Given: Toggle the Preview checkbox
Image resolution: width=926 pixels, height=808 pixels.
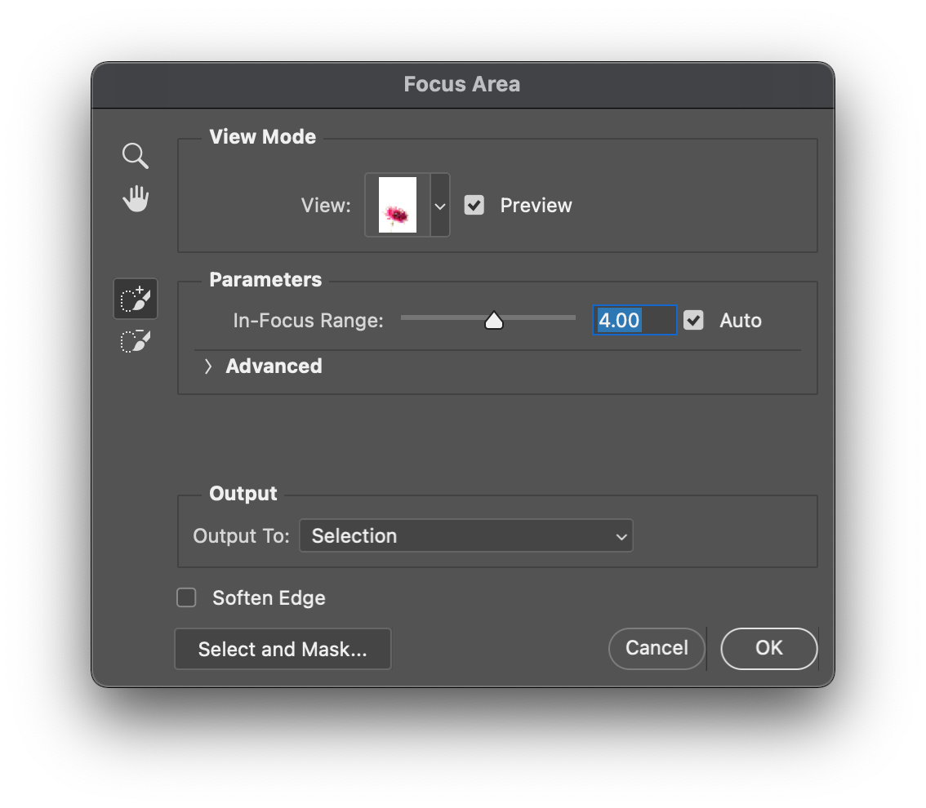Looking at the screenshot, I should click(x=474, y=206).
